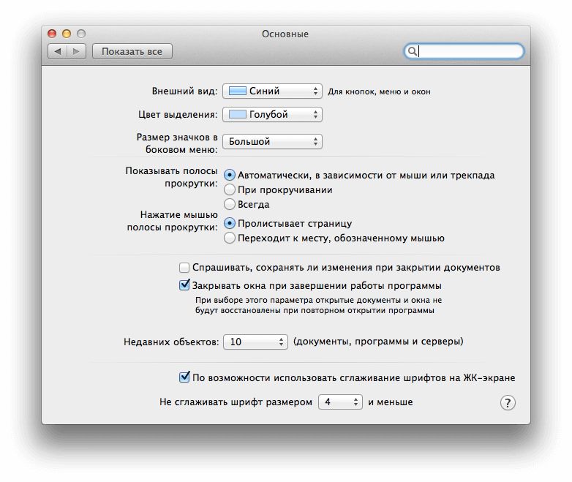Click the Показать все button
The image size is (572, 482).
coord(132,51)
